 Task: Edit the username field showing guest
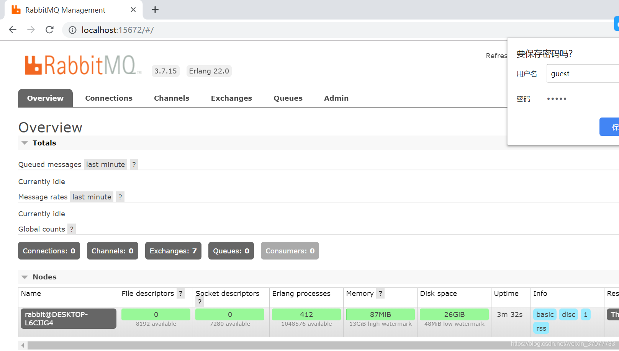(583, 73)
